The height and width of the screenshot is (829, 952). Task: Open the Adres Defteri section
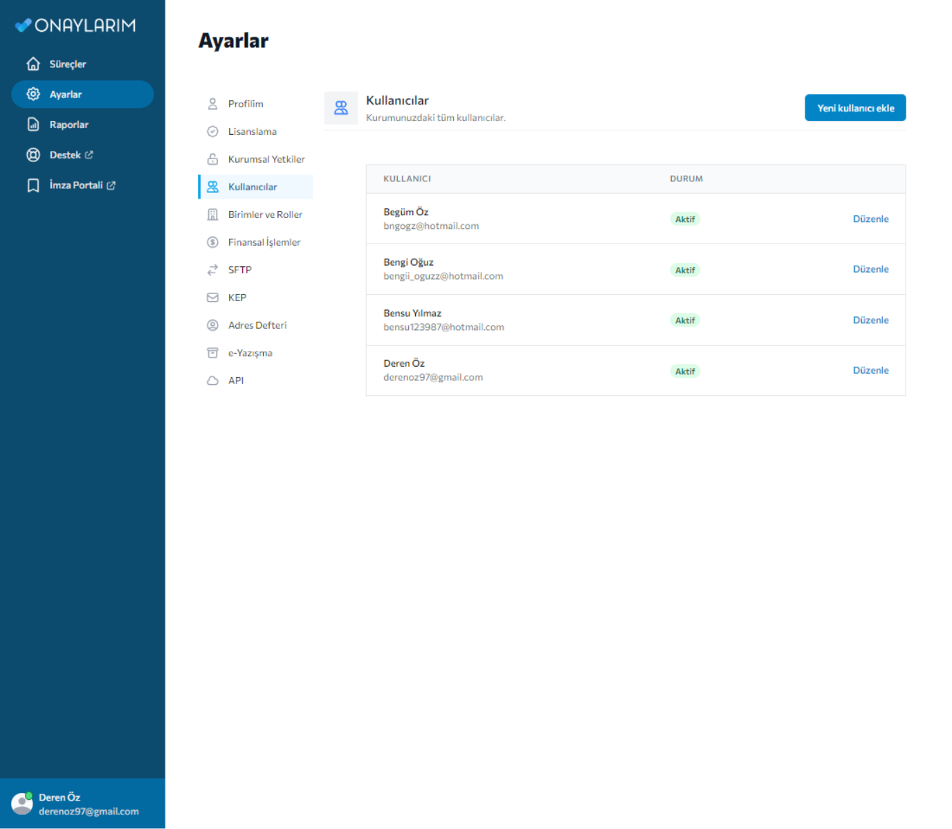(257, 325)
